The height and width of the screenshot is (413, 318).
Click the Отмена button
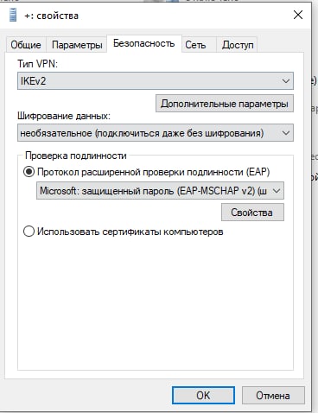(x=273, y=395)
